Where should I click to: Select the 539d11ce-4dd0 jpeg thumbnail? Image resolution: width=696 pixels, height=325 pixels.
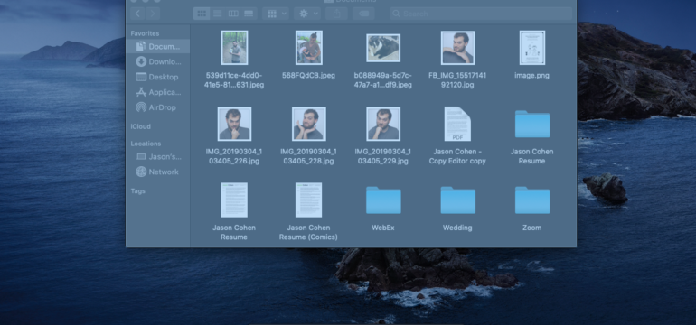234,48
